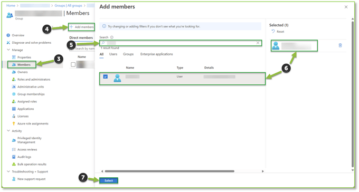
Task: Open the Overview page
Action: (18, 35)
